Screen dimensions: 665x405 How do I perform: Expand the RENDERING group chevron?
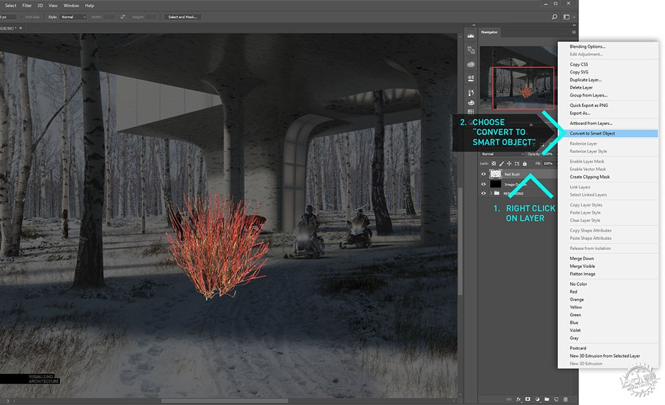491,194
